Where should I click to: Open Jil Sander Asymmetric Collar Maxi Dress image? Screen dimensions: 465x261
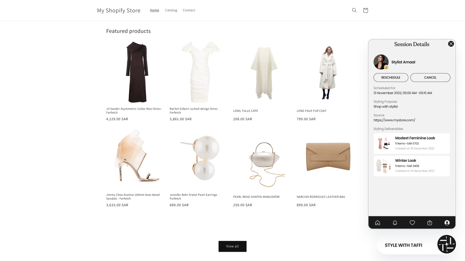[x=137, y=72]
